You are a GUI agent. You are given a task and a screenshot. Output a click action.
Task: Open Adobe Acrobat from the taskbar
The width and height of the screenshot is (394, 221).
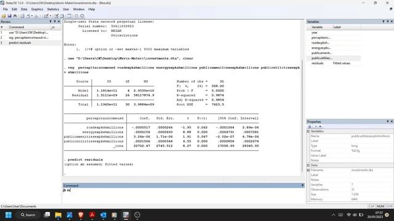pyautogui.click(x=92, y=215)
